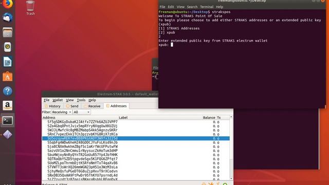Open the Receiving filter dropdown
The height and width of the screenshot is (185, 329).
tap(62, 112)
